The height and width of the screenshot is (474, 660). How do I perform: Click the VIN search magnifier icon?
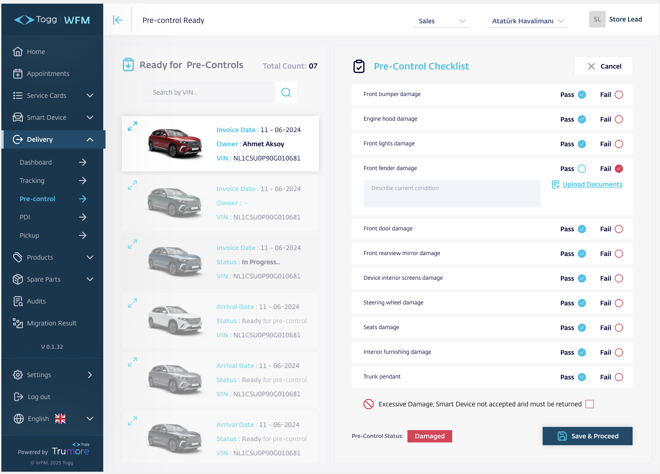286,92
